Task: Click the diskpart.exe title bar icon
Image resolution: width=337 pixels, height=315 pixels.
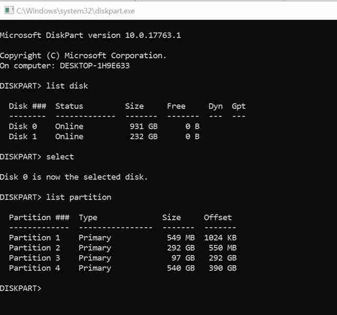Action: [x=9, y=11]
